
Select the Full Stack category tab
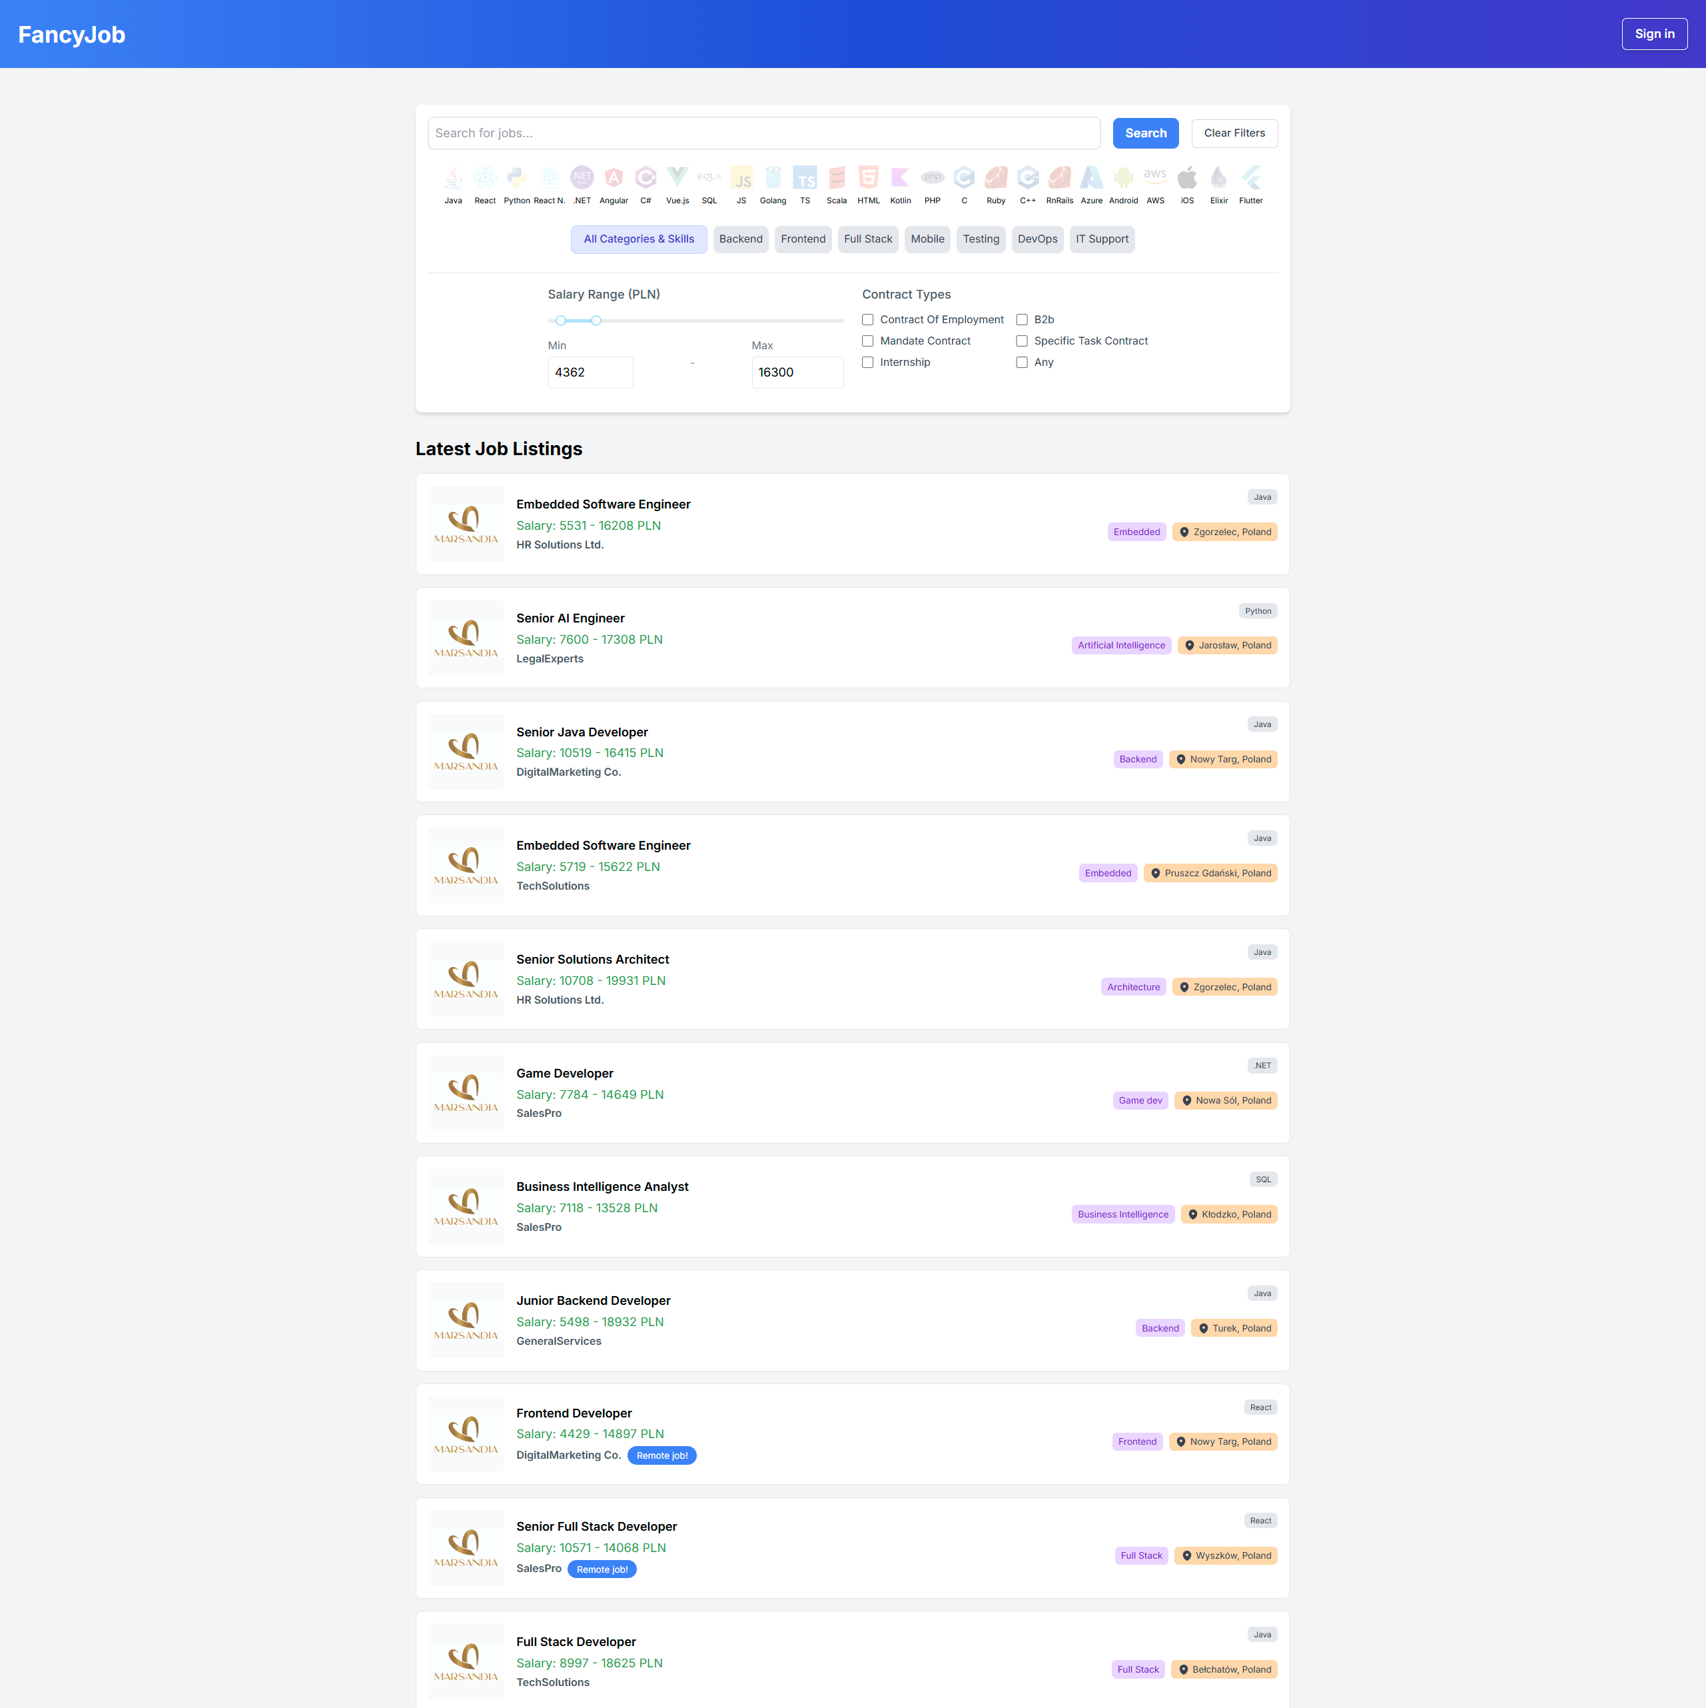pos(867,240)
